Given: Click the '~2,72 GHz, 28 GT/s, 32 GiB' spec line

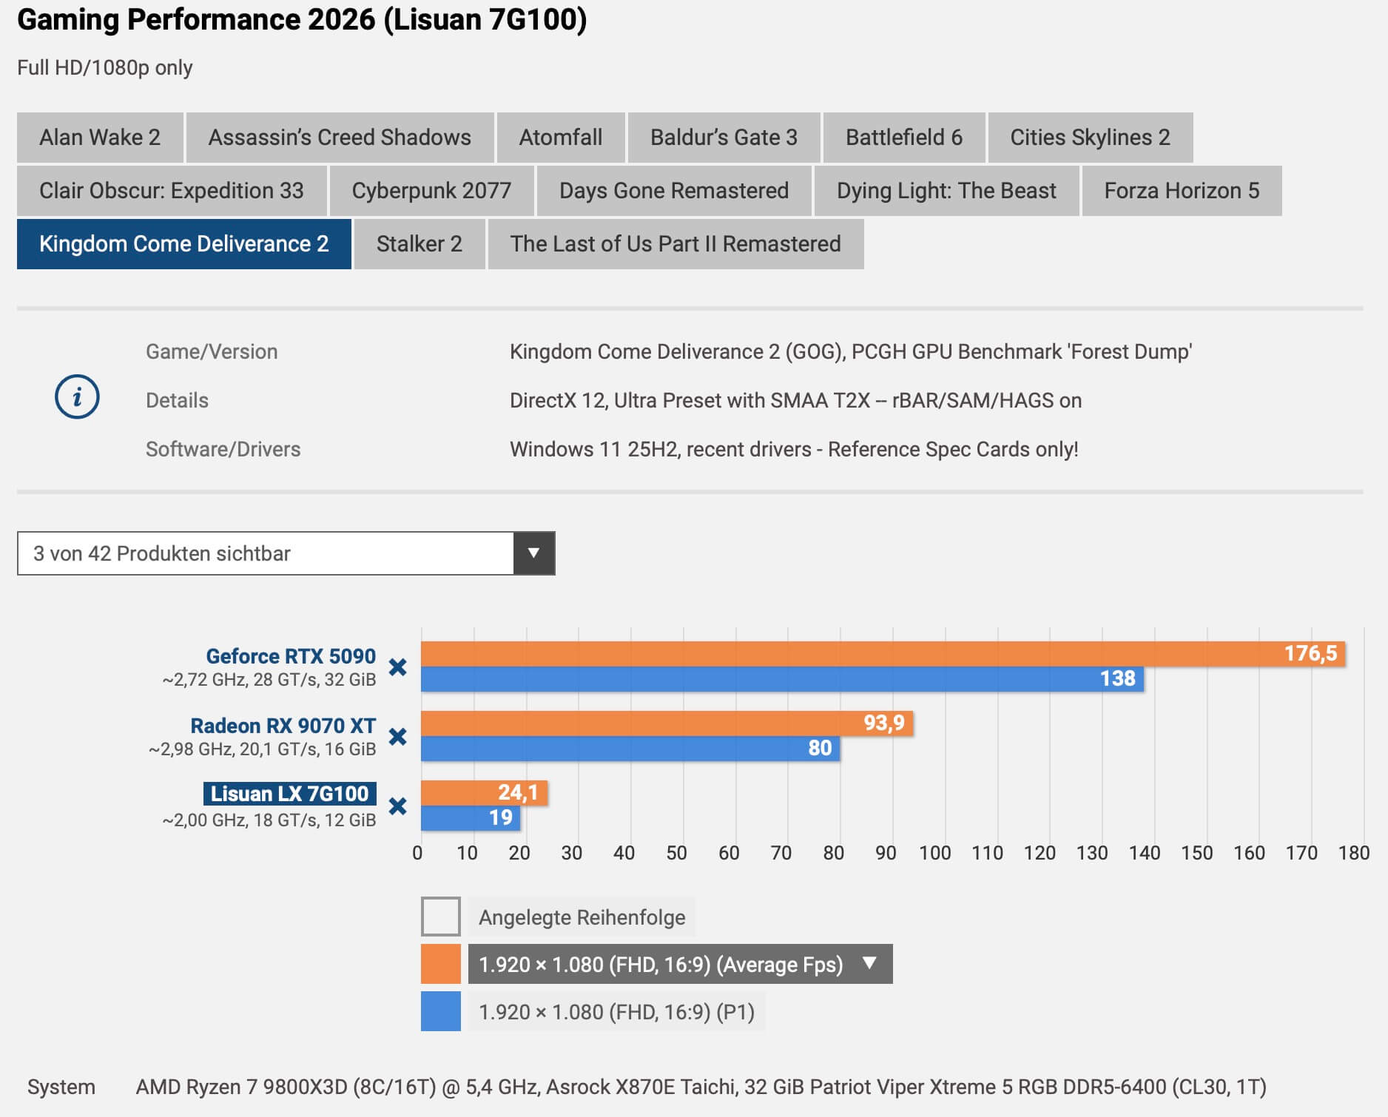Looking at the screenshot, I should coord(269,680).
